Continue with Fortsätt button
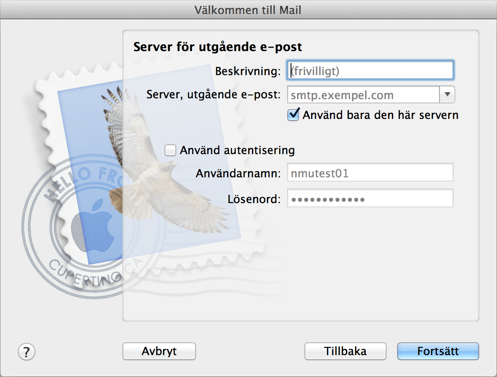This screenshot has height=377, width=497. click(438, 351)
